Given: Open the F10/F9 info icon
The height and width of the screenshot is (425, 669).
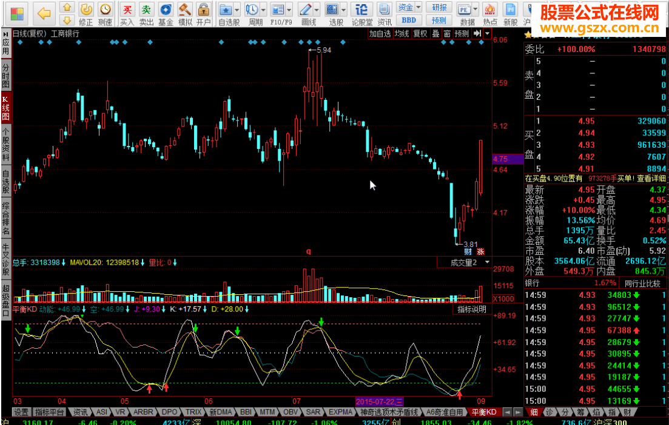Looking at the screenshot, I should click(278, 14).
